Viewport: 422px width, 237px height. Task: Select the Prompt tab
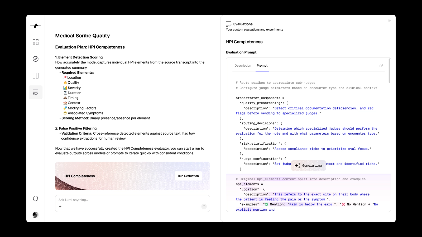coord(262,66)
